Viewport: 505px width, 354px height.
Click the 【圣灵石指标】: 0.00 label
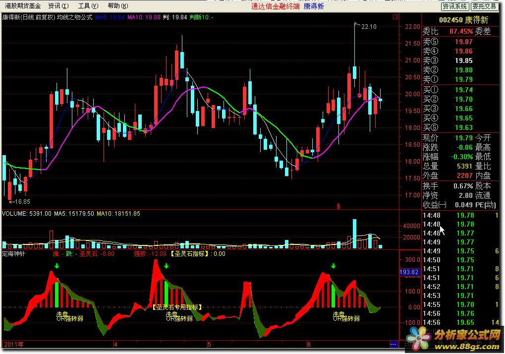click(x=197, y=254)
